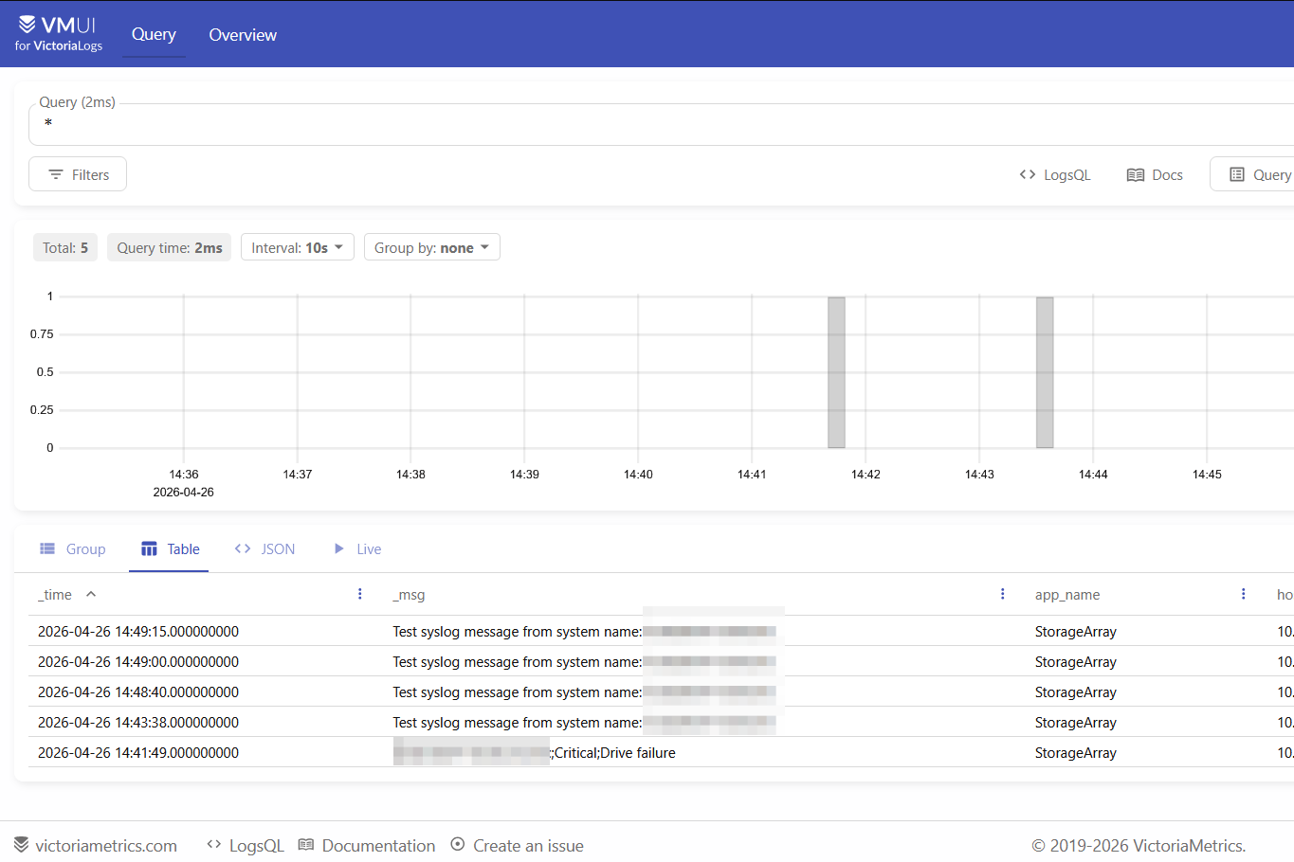This screenshot has width=1294, height=862.
Task: Click the app_name column header
Action: click(1067, 595)
